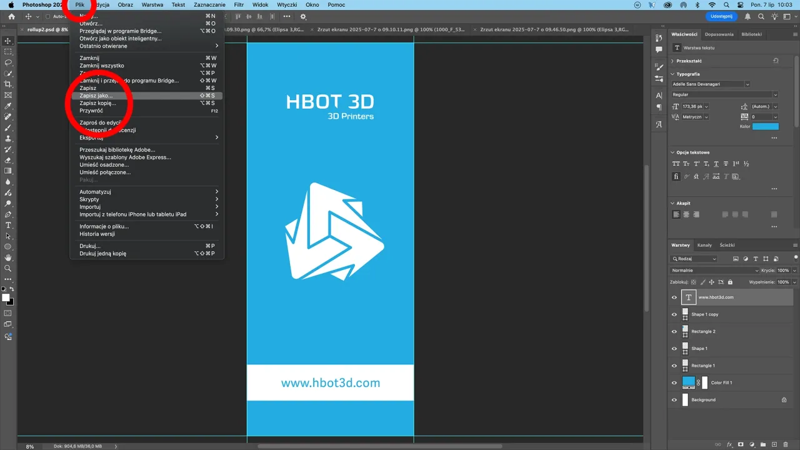The height and width of the screenshot is (450, 800).
Task: Create a new layer with plus icon
Action: (x=775, y=444)
